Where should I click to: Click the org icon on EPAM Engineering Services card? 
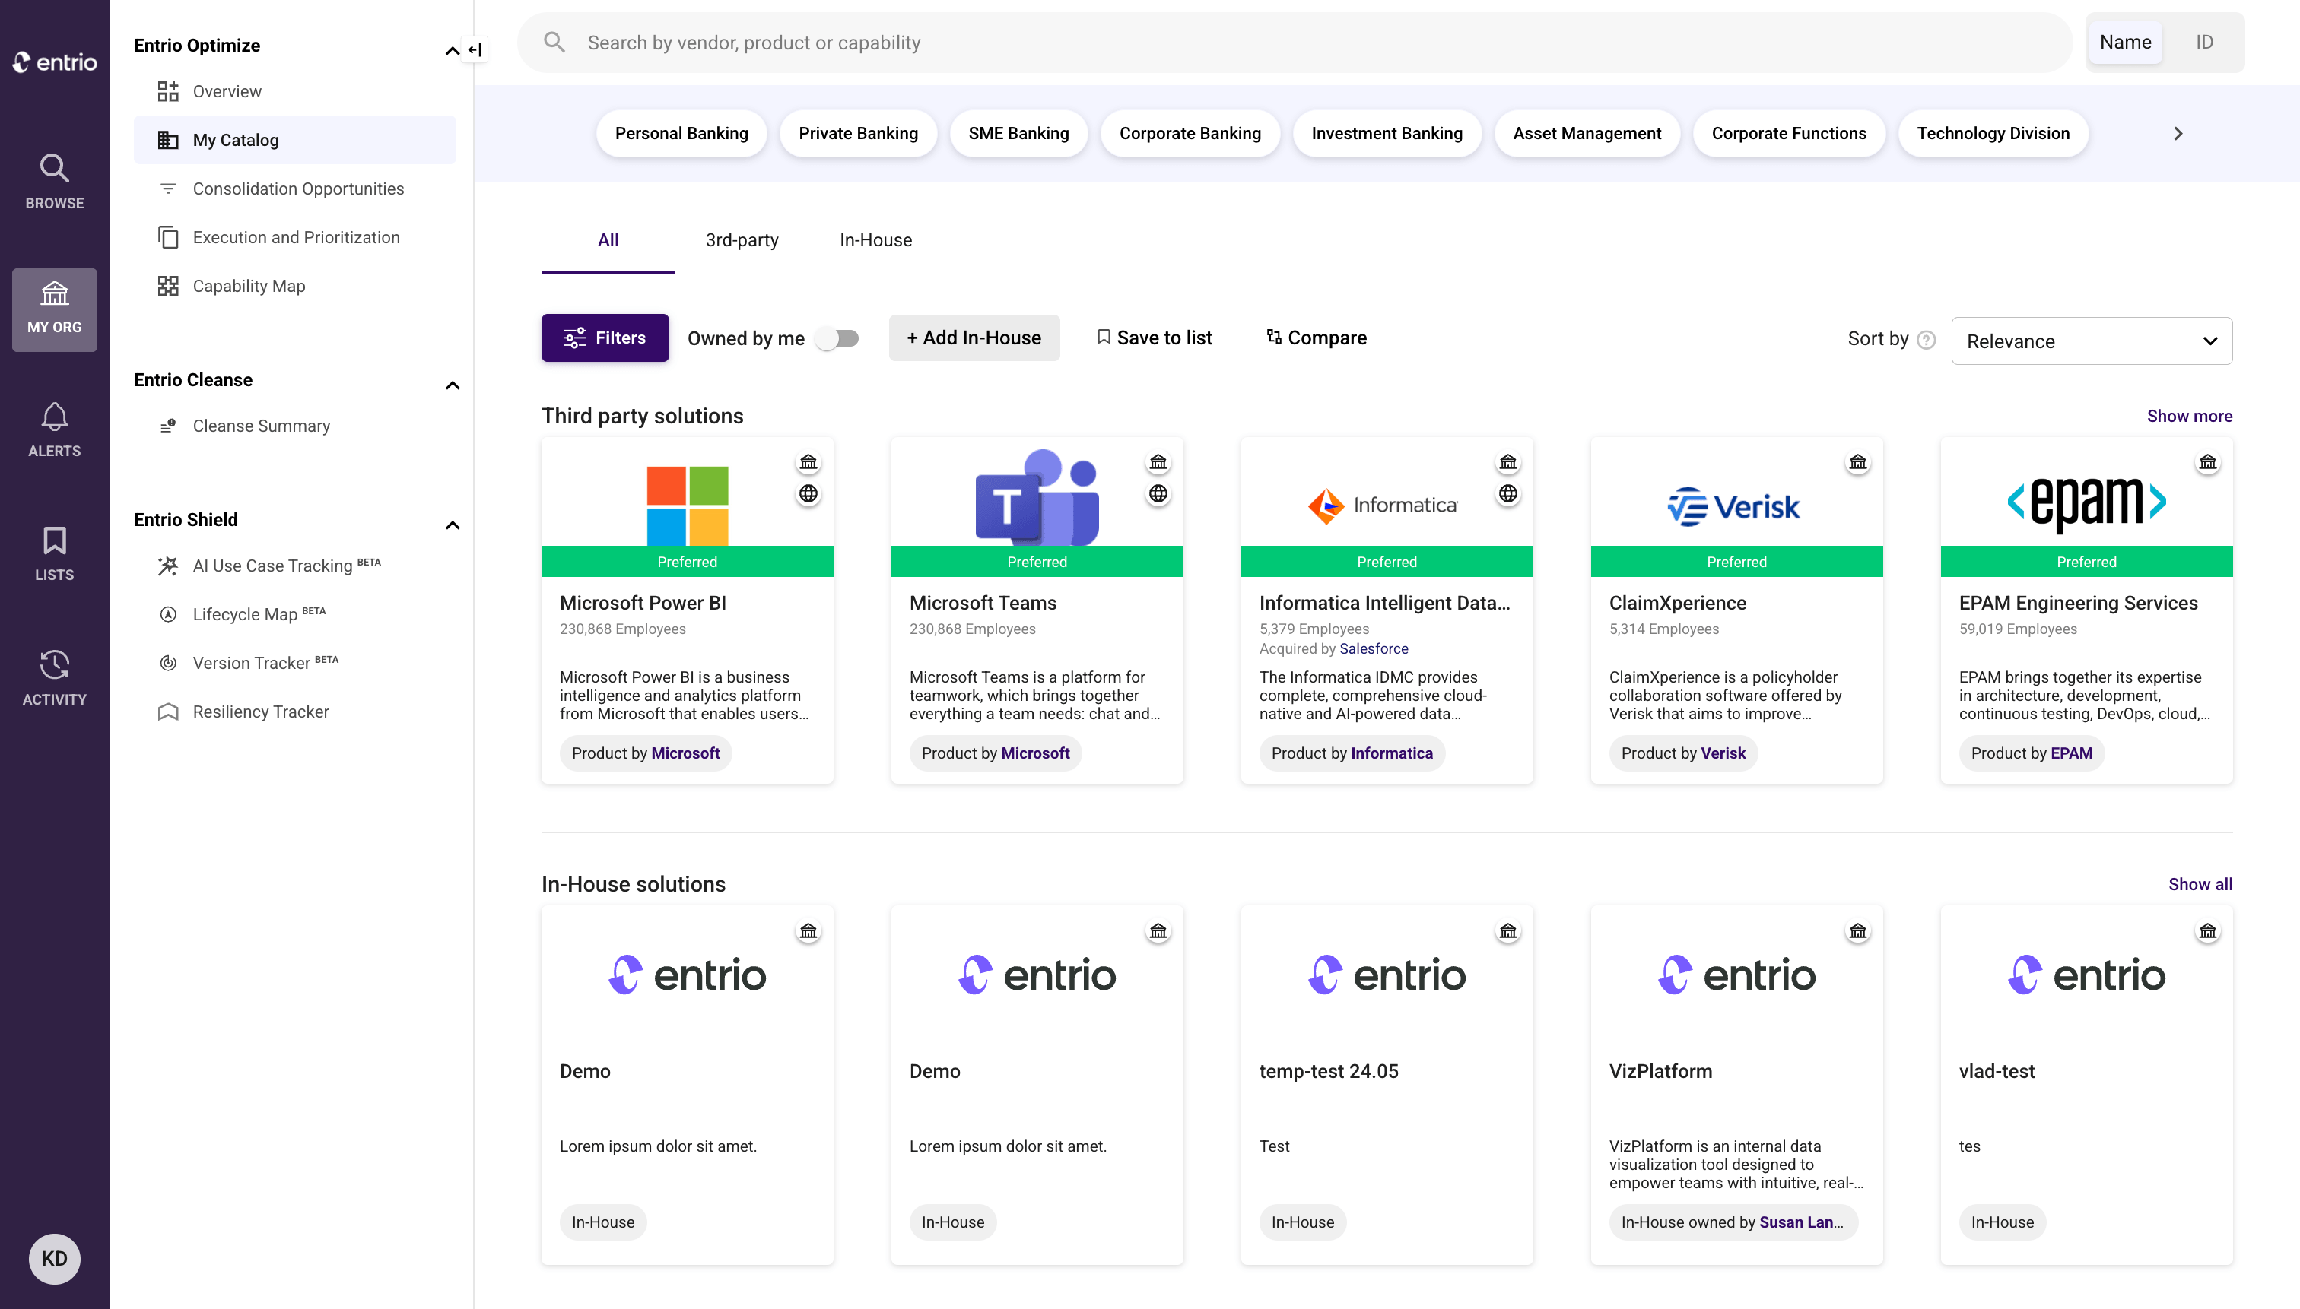(x=2207, y=462)
